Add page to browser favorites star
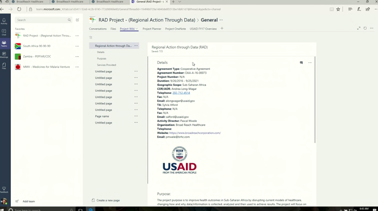This screenshot has width=378, height=211. pyautogui.click(x=338, y=9)
